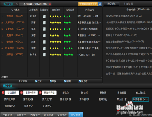Open company 东方通 (300379)
Viewport: 152px width, 117px height.
click(15, 16)
